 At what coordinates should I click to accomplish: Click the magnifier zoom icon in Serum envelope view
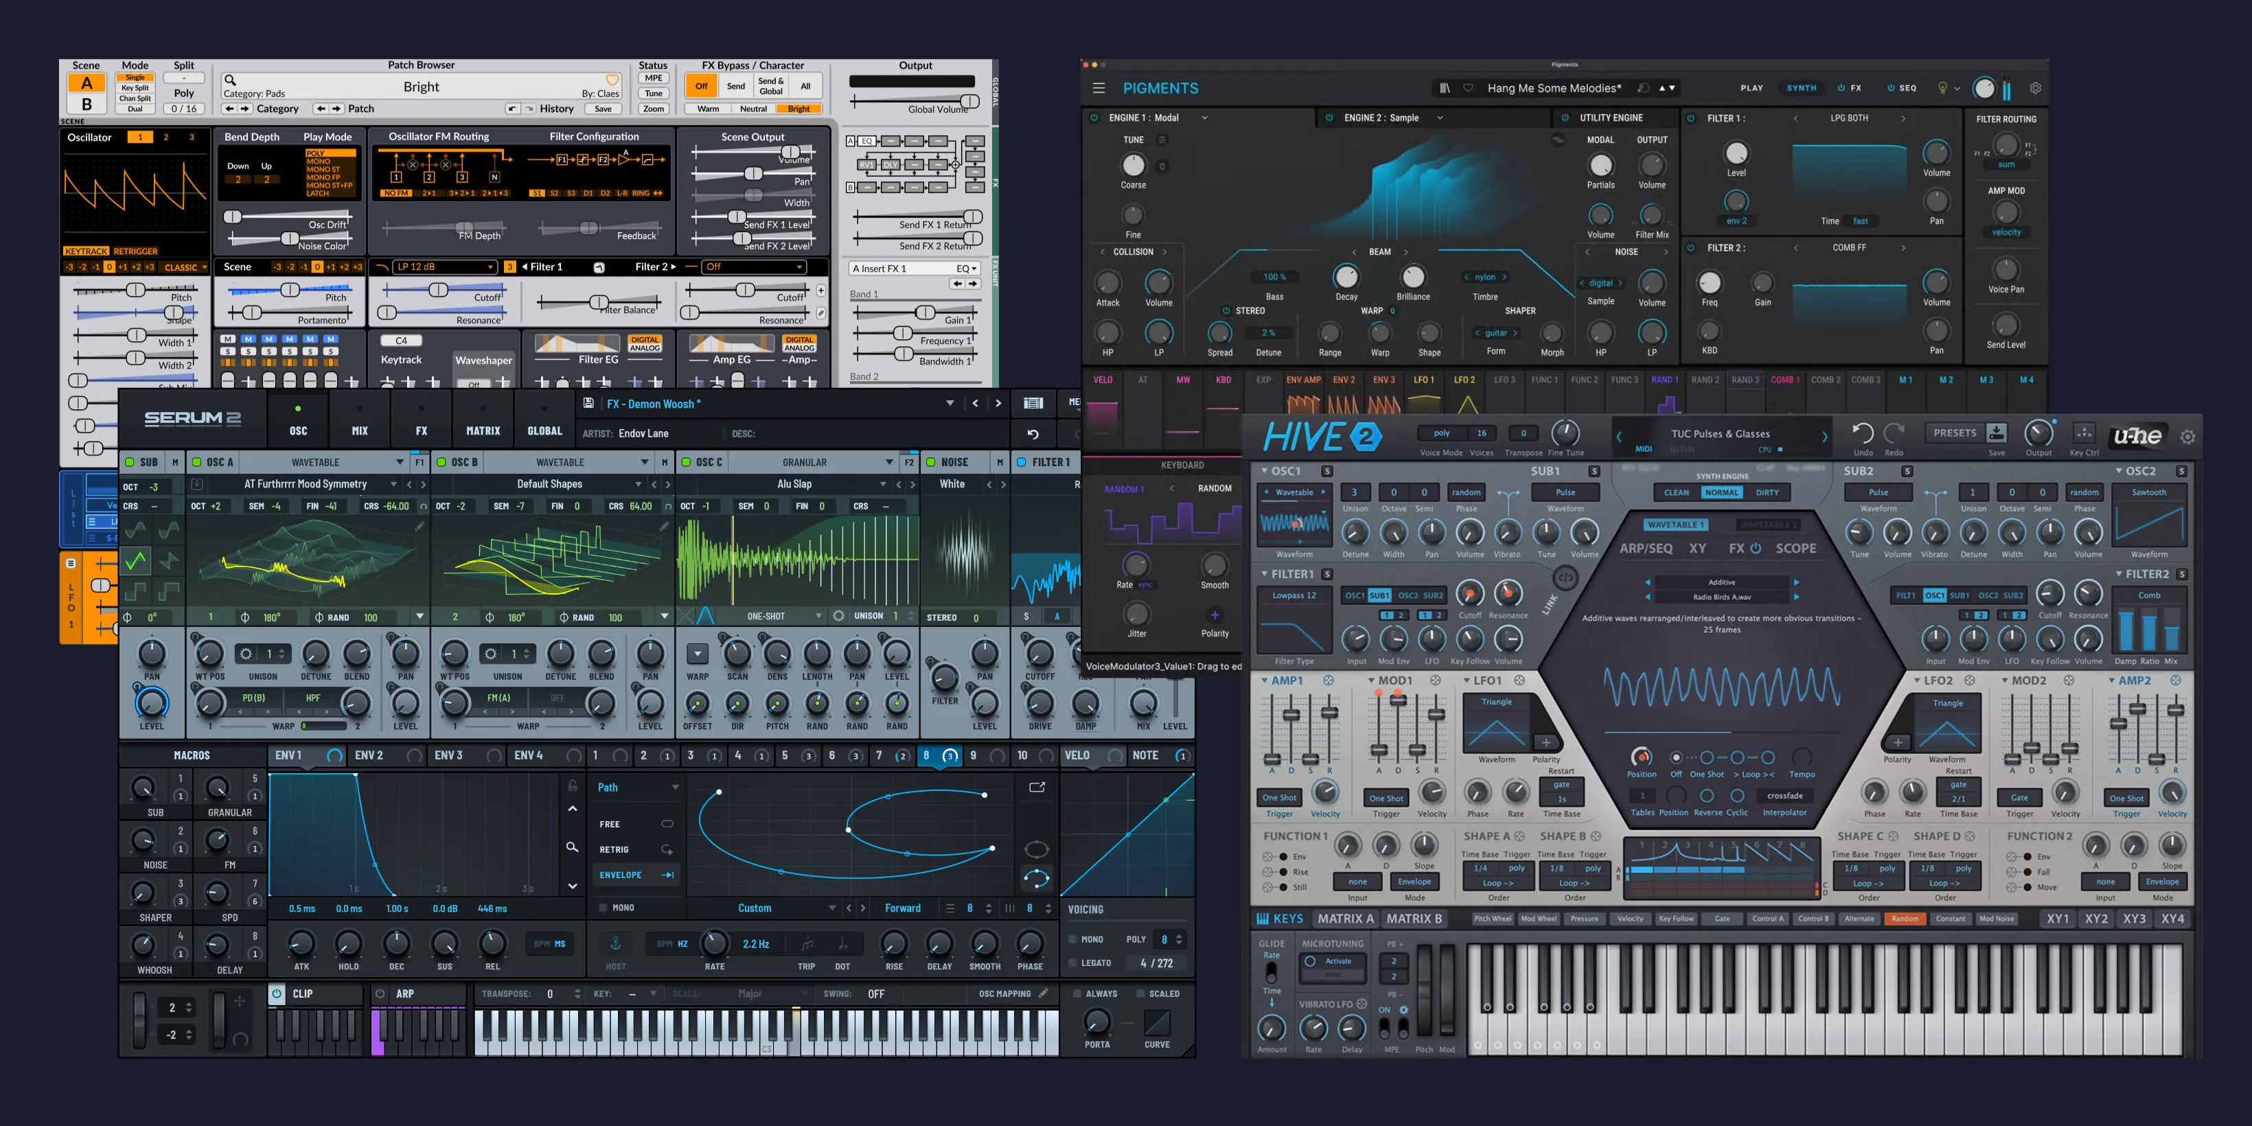[572, 847]
